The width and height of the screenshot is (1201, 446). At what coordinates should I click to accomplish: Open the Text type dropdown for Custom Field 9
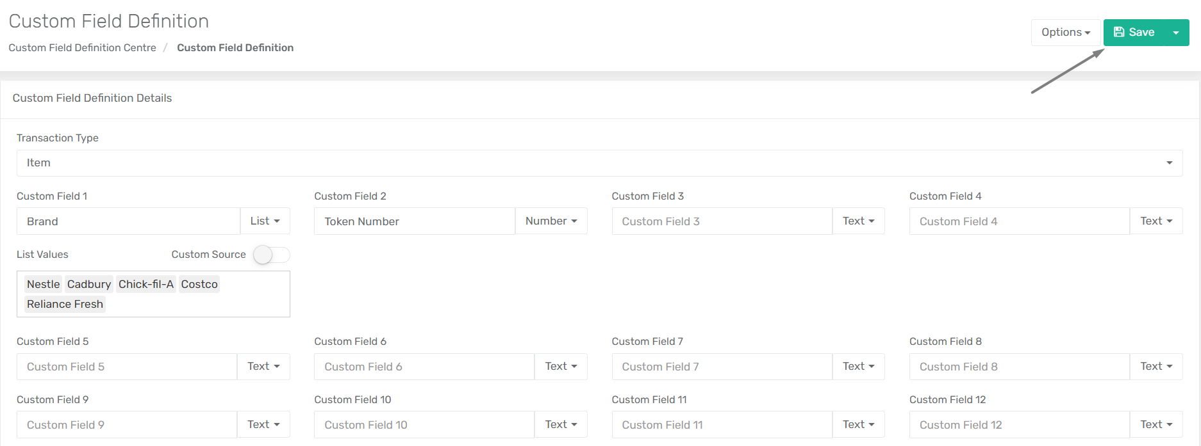tap(263, 424)
